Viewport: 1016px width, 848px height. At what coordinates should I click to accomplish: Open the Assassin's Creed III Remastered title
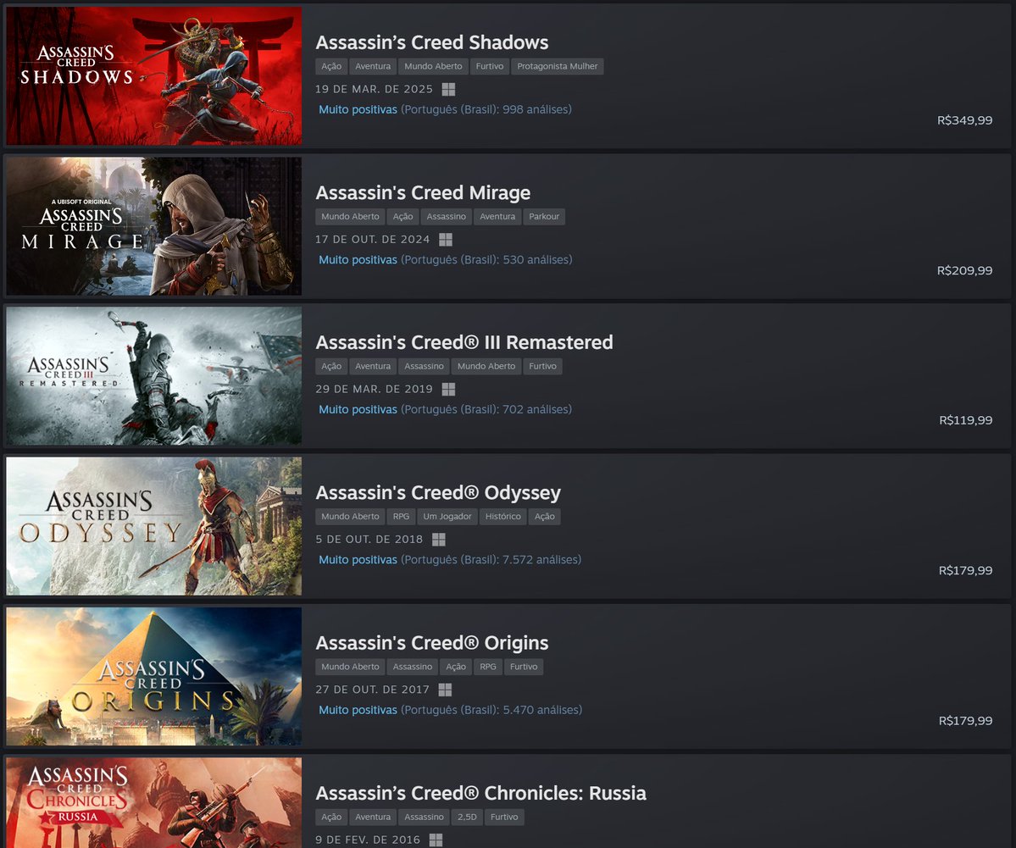(464, 343)
